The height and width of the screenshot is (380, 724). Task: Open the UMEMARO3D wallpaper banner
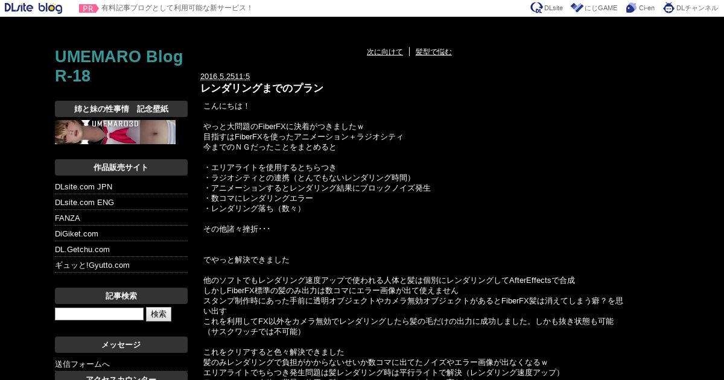click(115, 132)
